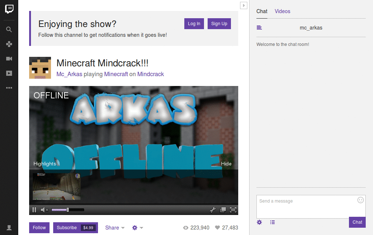Open the Twitch home logo
The height and width of the screenshot is (235, 373).
(9, 9)
